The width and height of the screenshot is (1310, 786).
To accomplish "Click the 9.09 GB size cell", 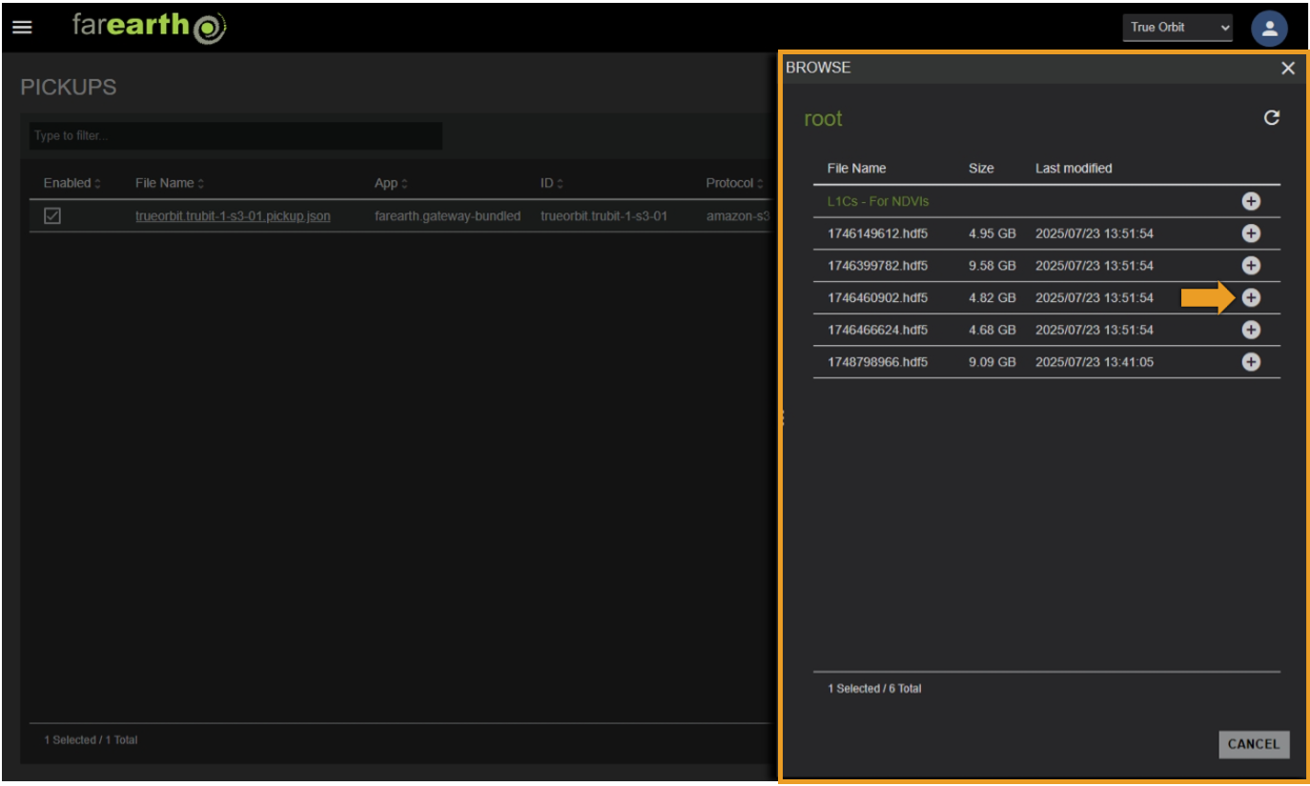I will tap(993, 362).
